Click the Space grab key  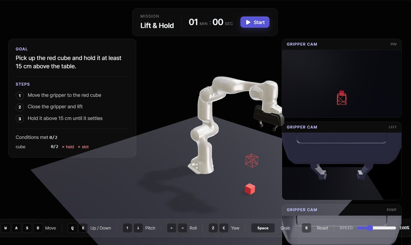[x=263, y=228]
